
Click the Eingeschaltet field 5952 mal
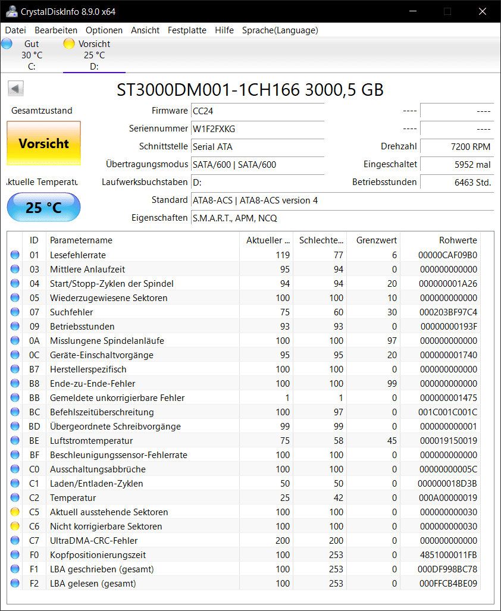(457, 165)
